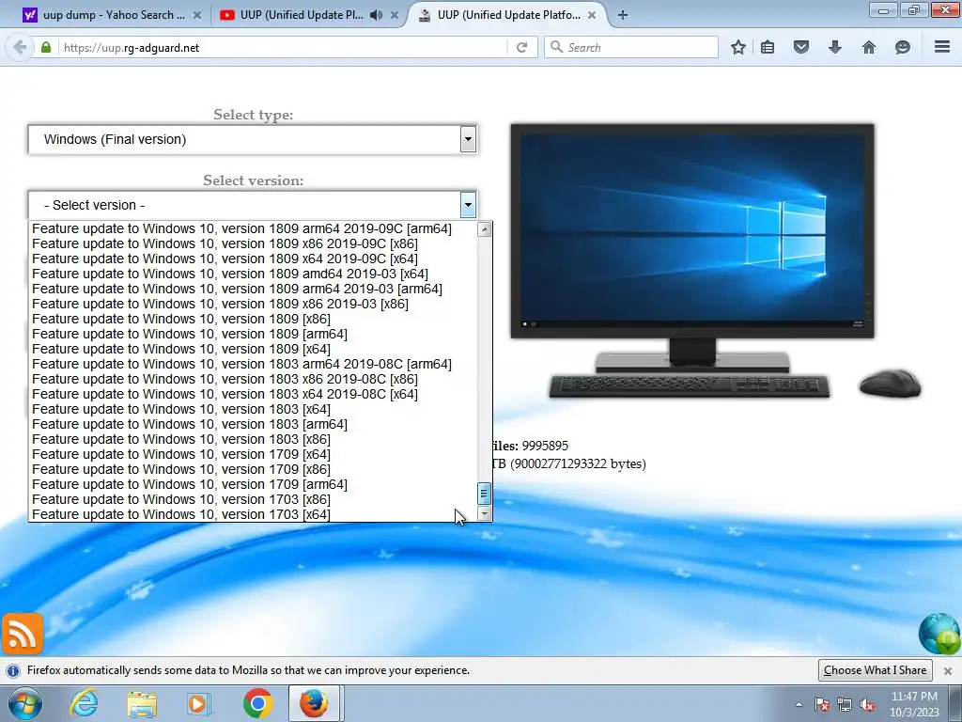This screenshot has width=962, height=722.
Task: Go to the home page icon
Action: (869, 47)
